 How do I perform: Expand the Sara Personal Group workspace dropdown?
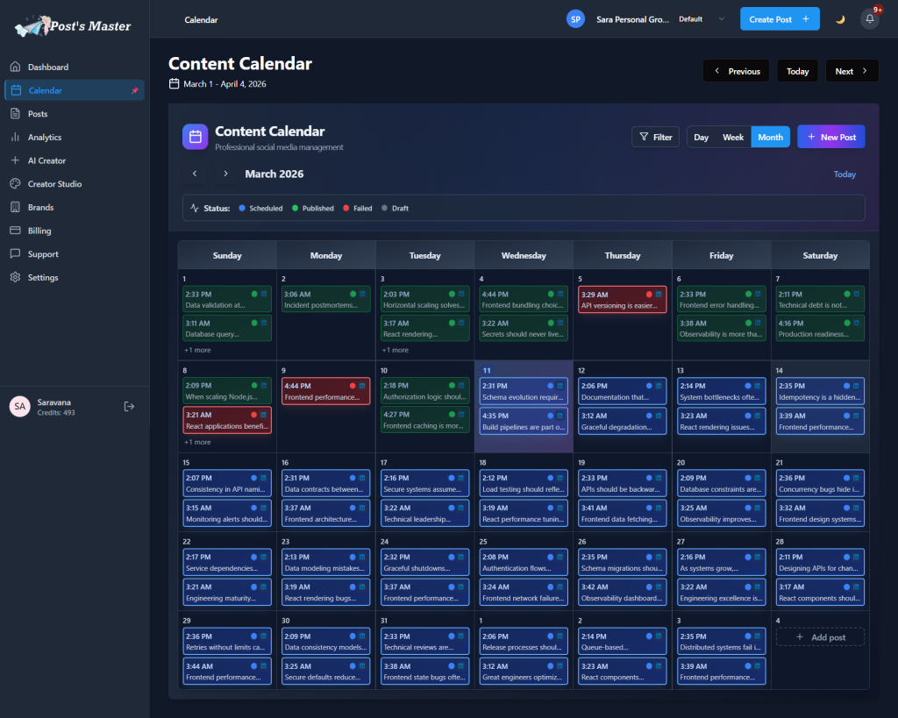722,19
